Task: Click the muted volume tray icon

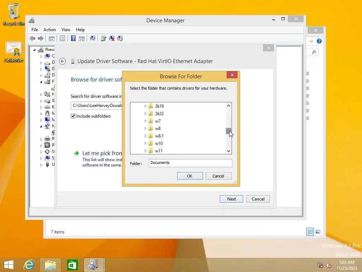Action: (x=329, y=265)
